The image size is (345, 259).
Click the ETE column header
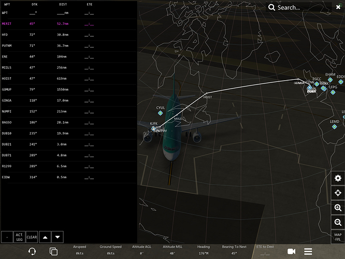(x=90, y=4)
